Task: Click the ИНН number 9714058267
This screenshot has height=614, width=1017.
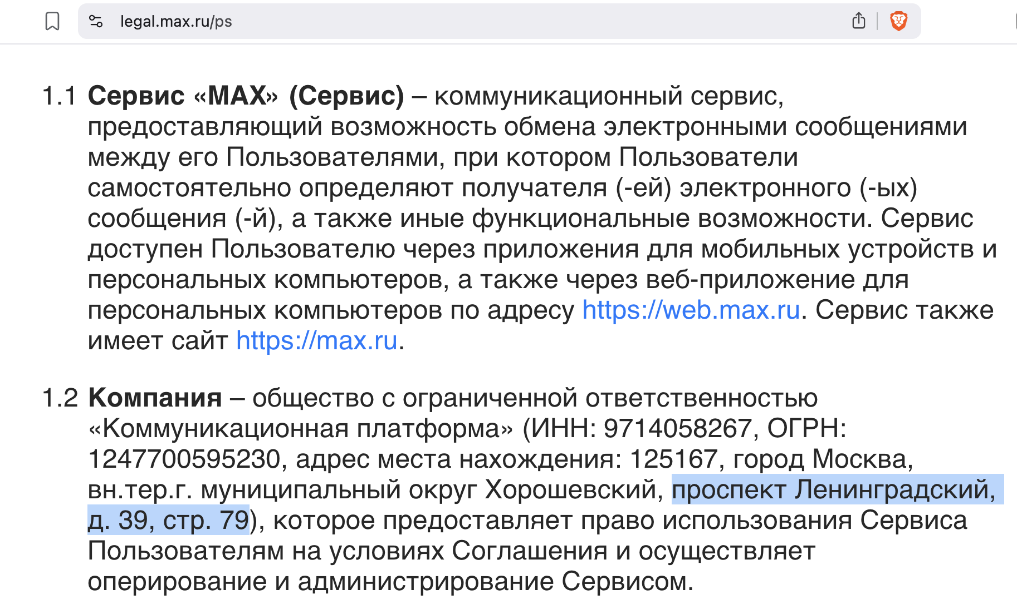Action: click(678, 429)
